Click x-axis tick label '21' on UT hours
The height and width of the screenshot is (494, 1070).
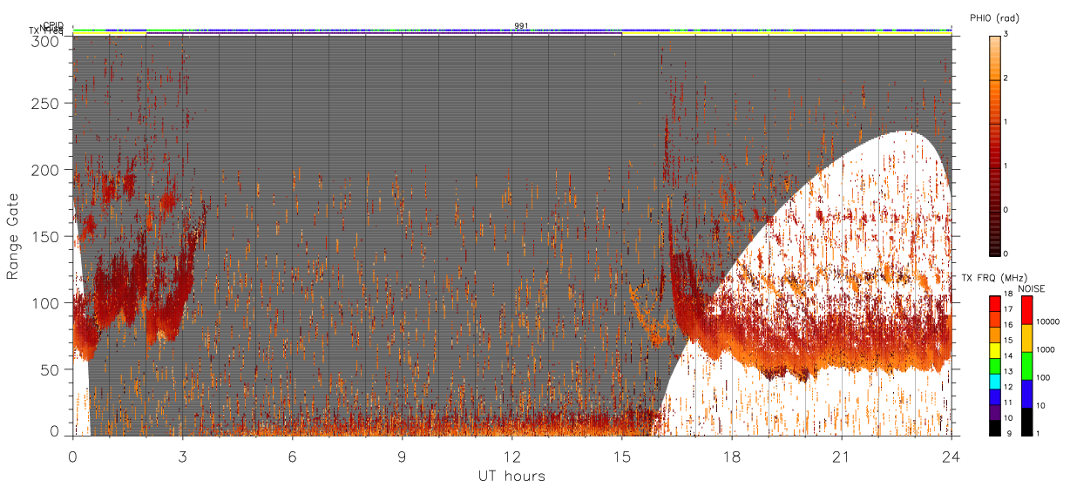[842, 456]
